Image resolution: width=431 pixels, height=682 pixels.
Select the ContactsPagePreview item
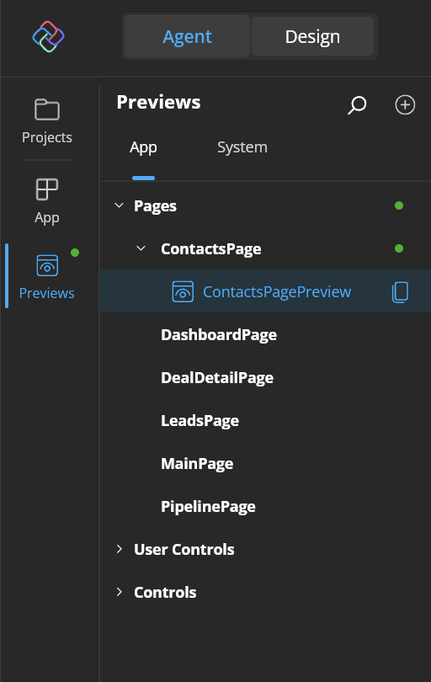click(x=265, y=291)
